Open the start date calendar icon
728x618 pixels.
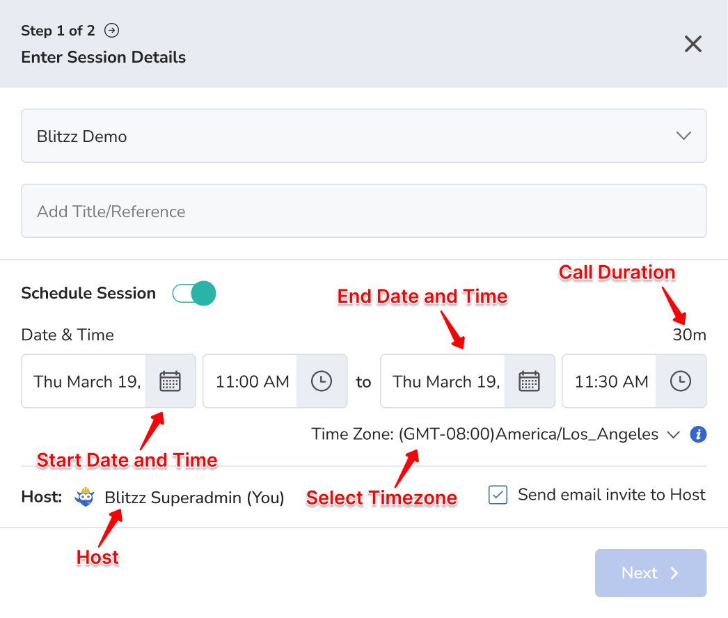tap(170, 381)
